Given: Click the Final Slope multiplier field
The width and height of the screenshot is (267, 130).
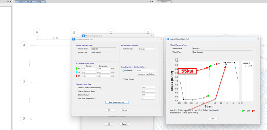Looking at the screenshot, I should point(148,98).
